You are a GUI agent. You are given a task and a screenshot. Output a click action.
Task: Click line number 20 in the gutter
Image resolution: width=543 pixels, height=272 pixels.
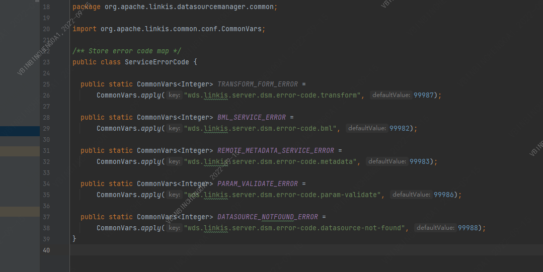pos(46,29)
